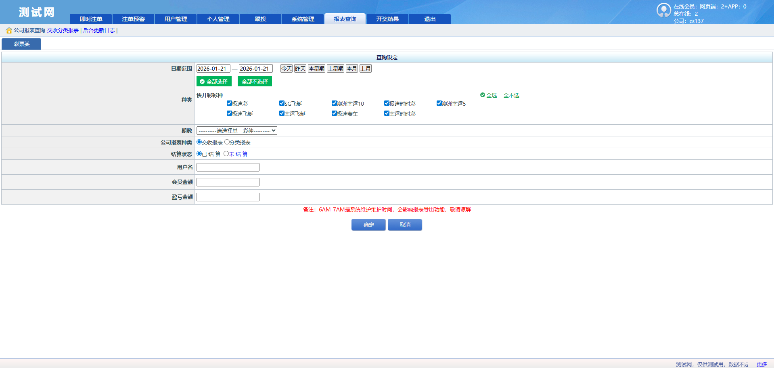Toggle the SG飞艇 checkbox

(282, 103)
